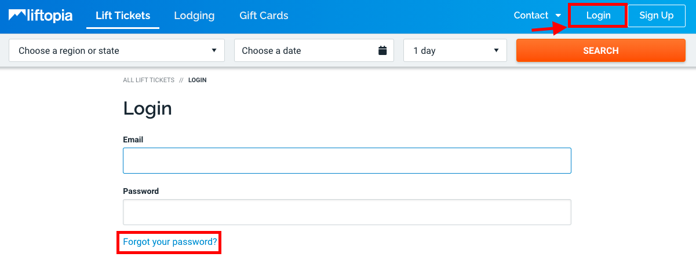The width and height of the screenshot is (696, 257).
Task: Open the Gift Cards tab
Action: point(264,16)
